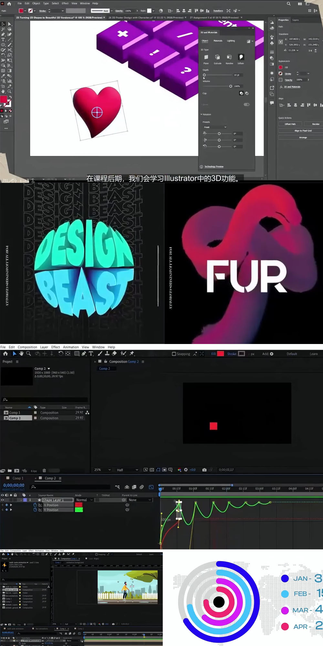Click the Illustrator search magnifier icon

point(288,4)
